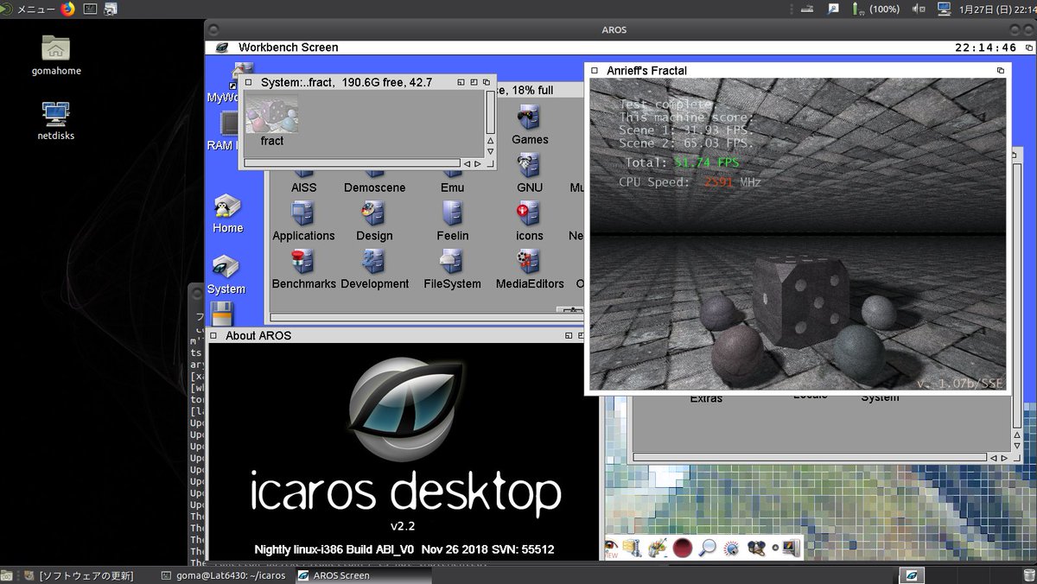
Task: Open the terminal launcher in the top panel
Action: pyautogui.click(x=89, y=9)
